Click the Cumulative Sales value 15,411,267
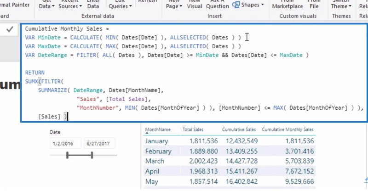Screen dimensions: 368x191 click(242, 171)
